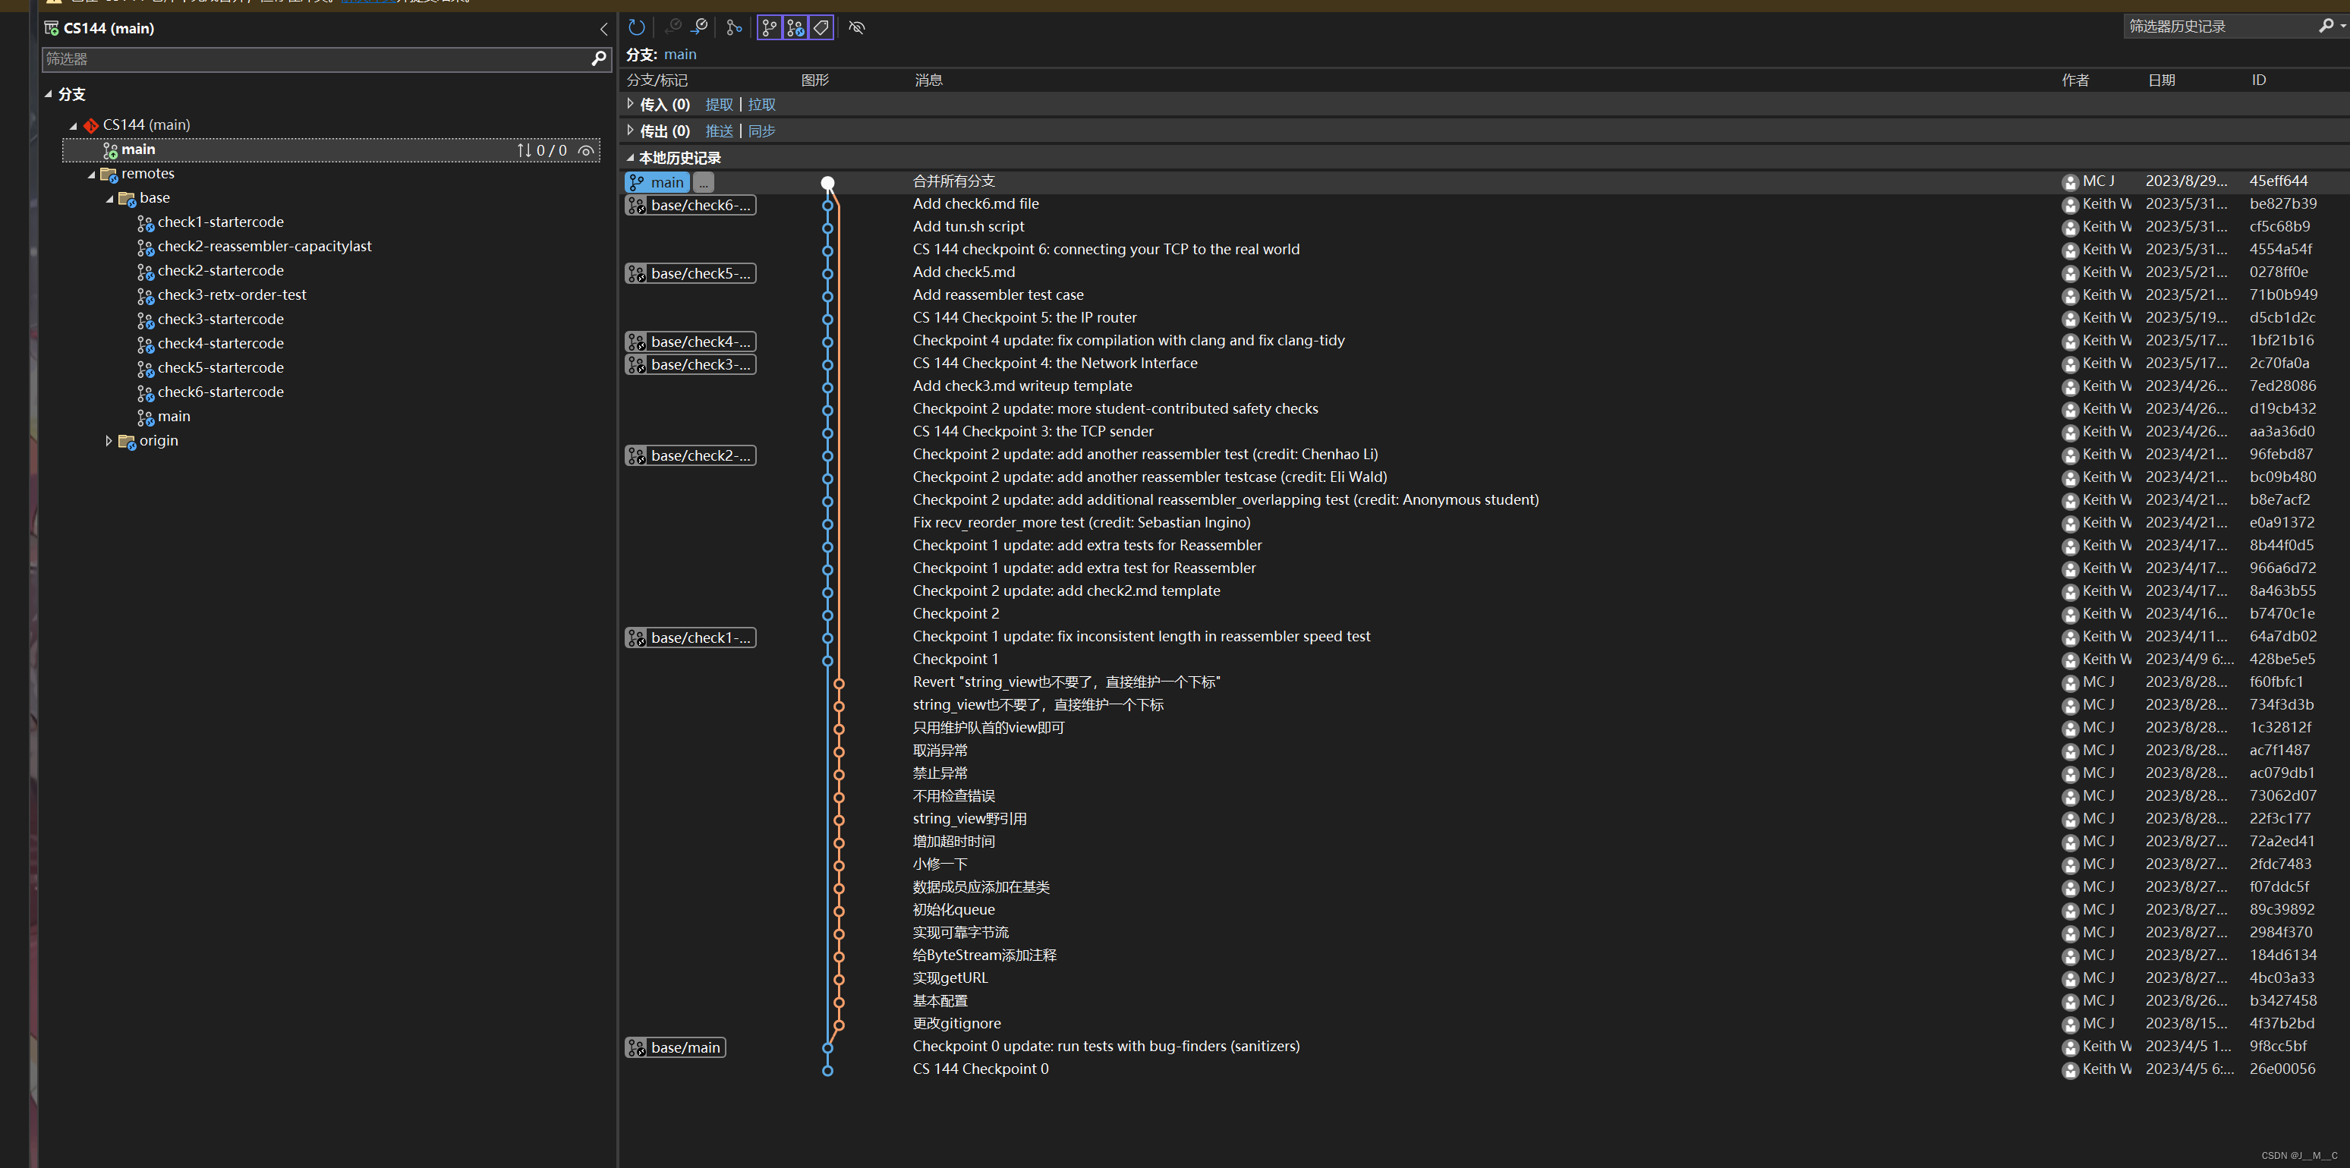Click the 推送 push link

[x=719, y=131]
